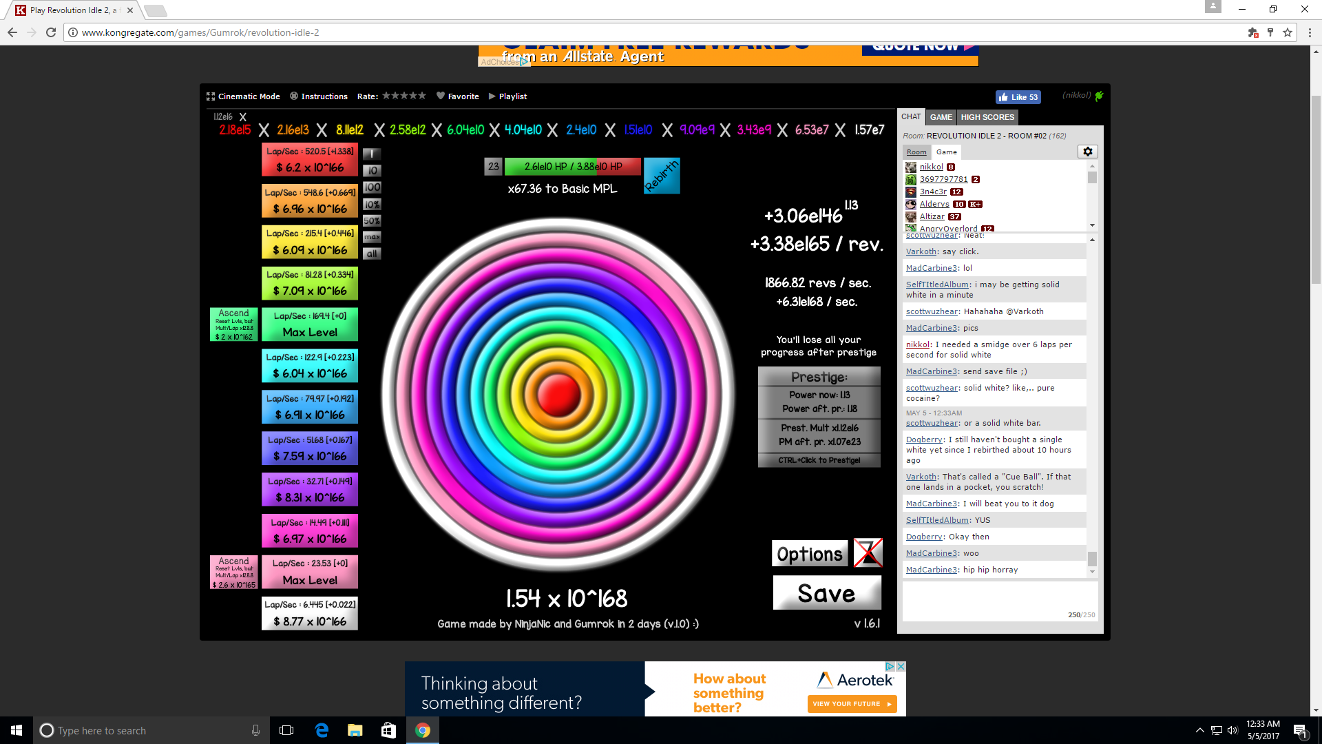Upgrade the white circle $8.77 x 10^166
This screenshot has width=1322, height=744.
(310, 613)
